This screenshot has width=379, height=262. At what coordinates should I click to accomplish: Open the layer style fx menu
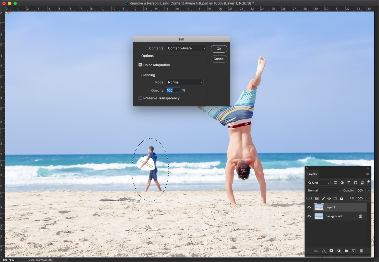[x=324, y=251]
